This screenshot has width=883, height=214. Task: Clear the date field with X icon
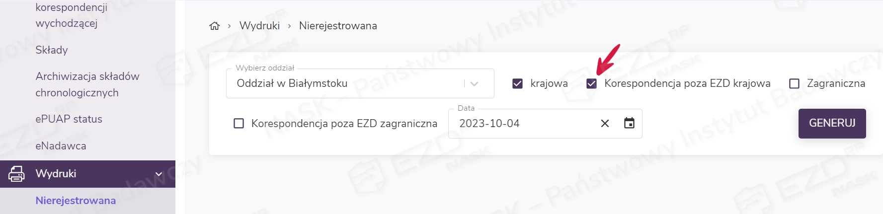(605, 123)
